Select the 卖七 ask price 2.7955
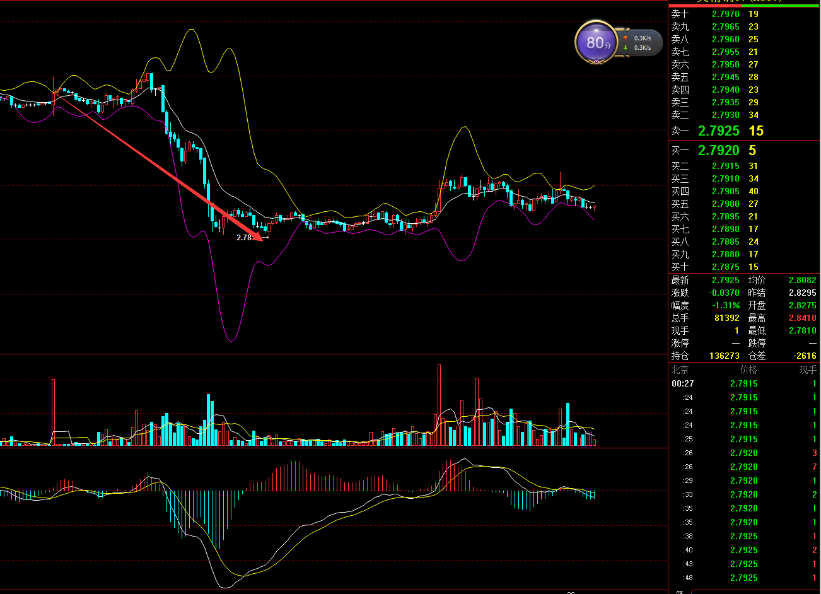 (x=725, y=52)
